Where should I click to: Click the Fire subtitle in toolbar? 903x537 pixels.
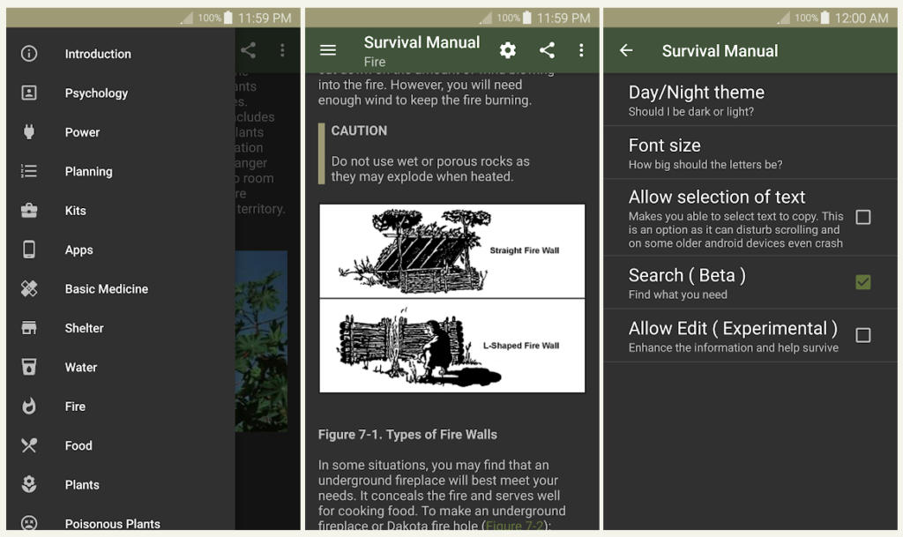[x=374, y=62]
